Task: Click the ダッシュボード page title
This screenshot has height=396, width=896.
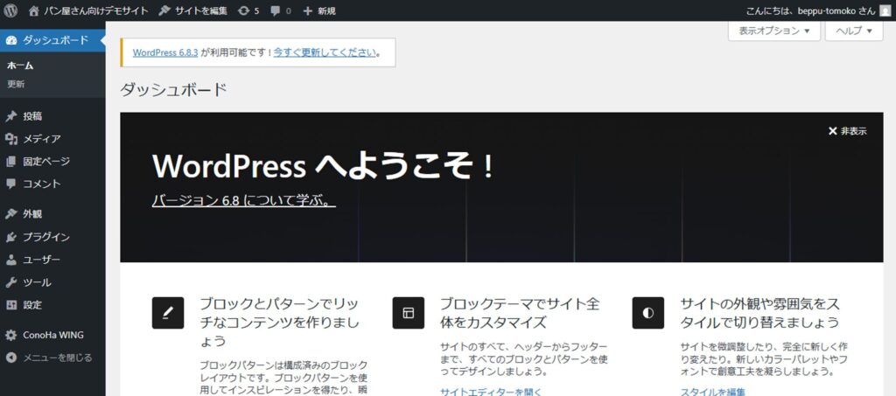Action: [x=174, y=89]
